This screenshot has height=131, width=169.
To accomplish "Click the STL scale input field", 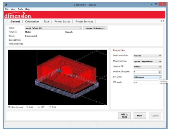I will pyautogui.click(x=147, y=82).
